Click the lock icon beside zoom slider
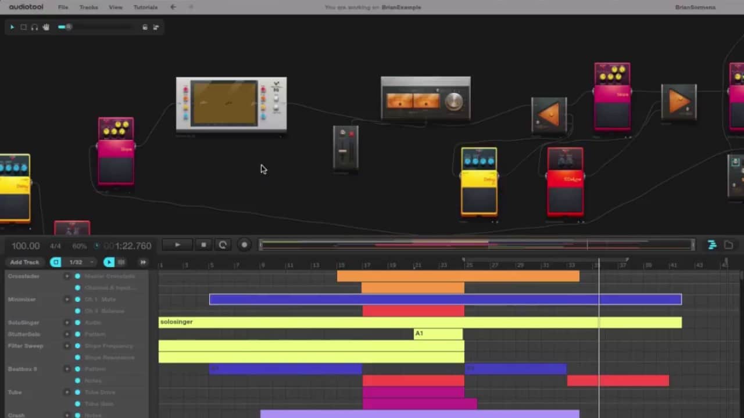Viewport: 744px width, 418px height. [x=145, y=27]
